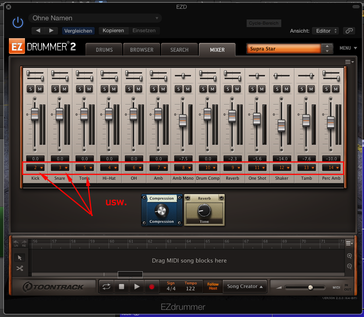Click the Kopieren button
Screen dimensions: 364x317
(113, 30)
